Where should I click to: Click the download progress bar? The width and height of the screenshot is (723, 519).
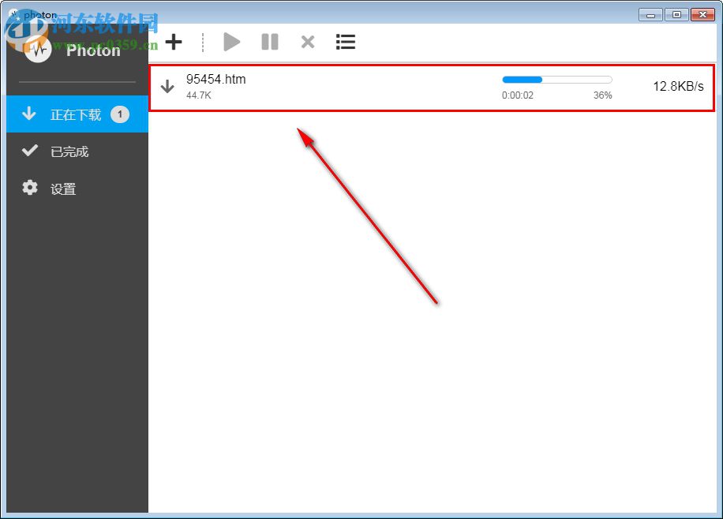[556, 80]
